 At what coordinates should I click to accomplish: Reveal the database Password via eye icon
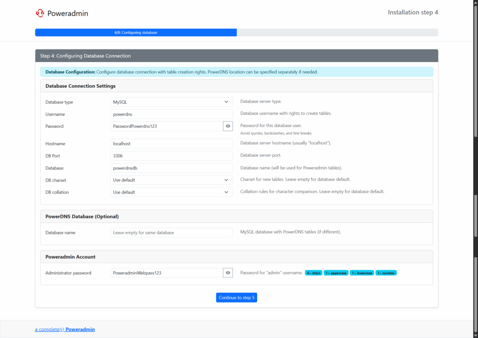(228, 126)
